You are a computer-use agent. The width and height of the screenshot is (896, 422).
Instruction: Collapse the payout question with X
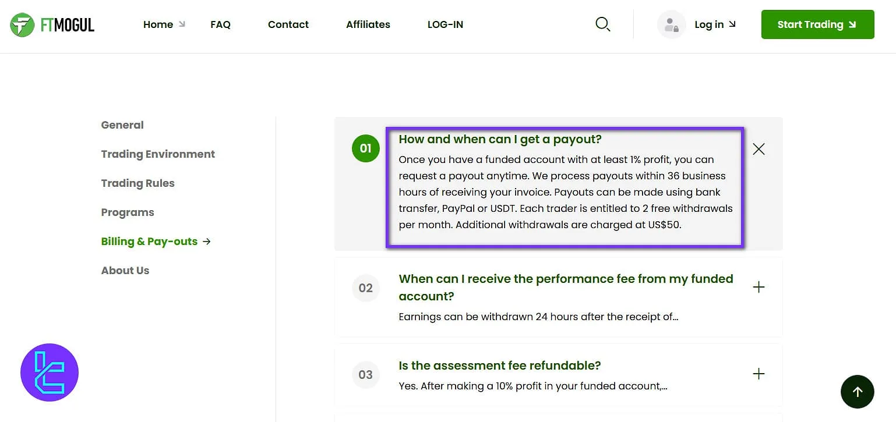[x=759, y=149]
